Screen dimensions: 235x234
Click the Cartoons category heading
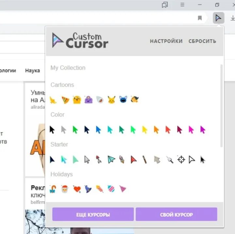[x=62, y=85]
